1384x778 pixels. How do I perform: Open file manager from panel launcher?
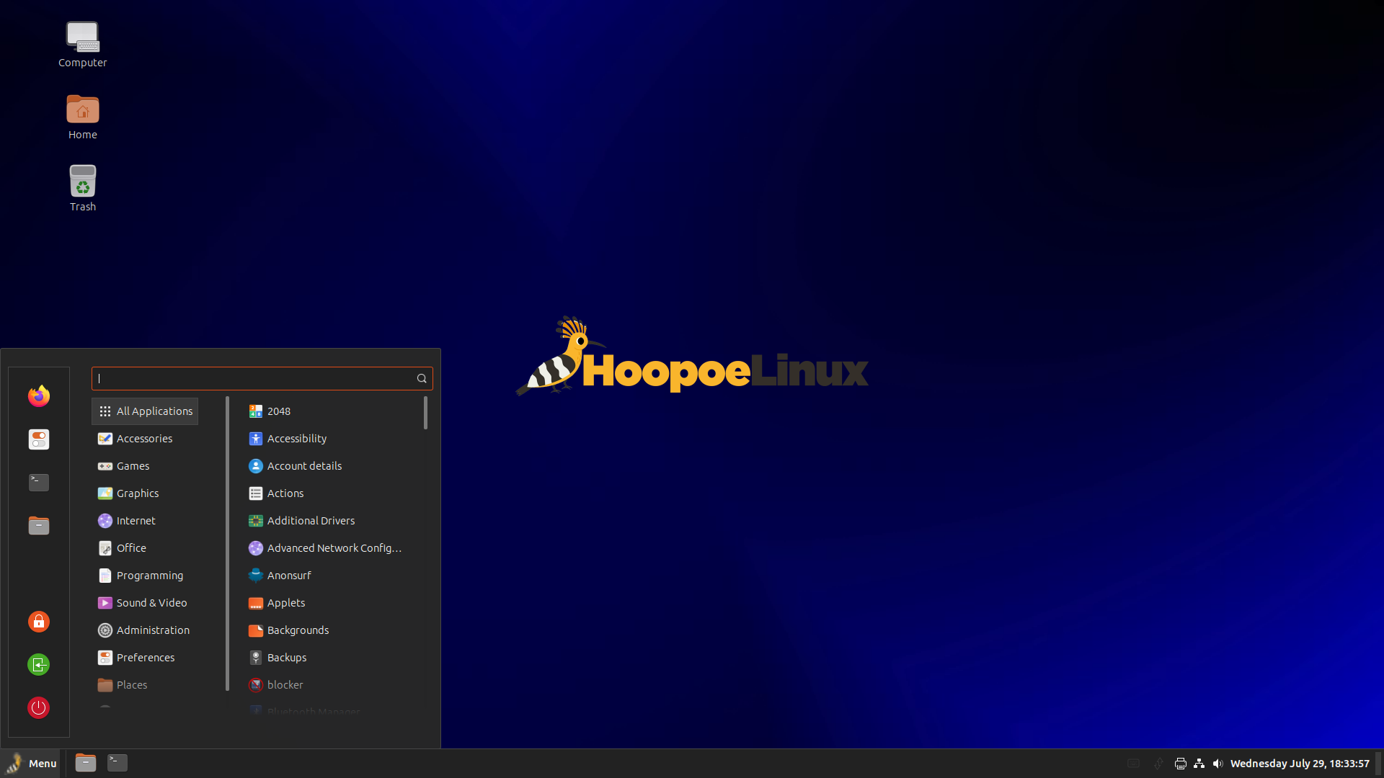(x=86, y=763)
